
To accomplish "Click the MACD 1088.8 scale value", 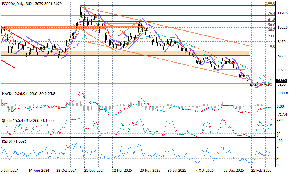I will (x=282, y=93).
